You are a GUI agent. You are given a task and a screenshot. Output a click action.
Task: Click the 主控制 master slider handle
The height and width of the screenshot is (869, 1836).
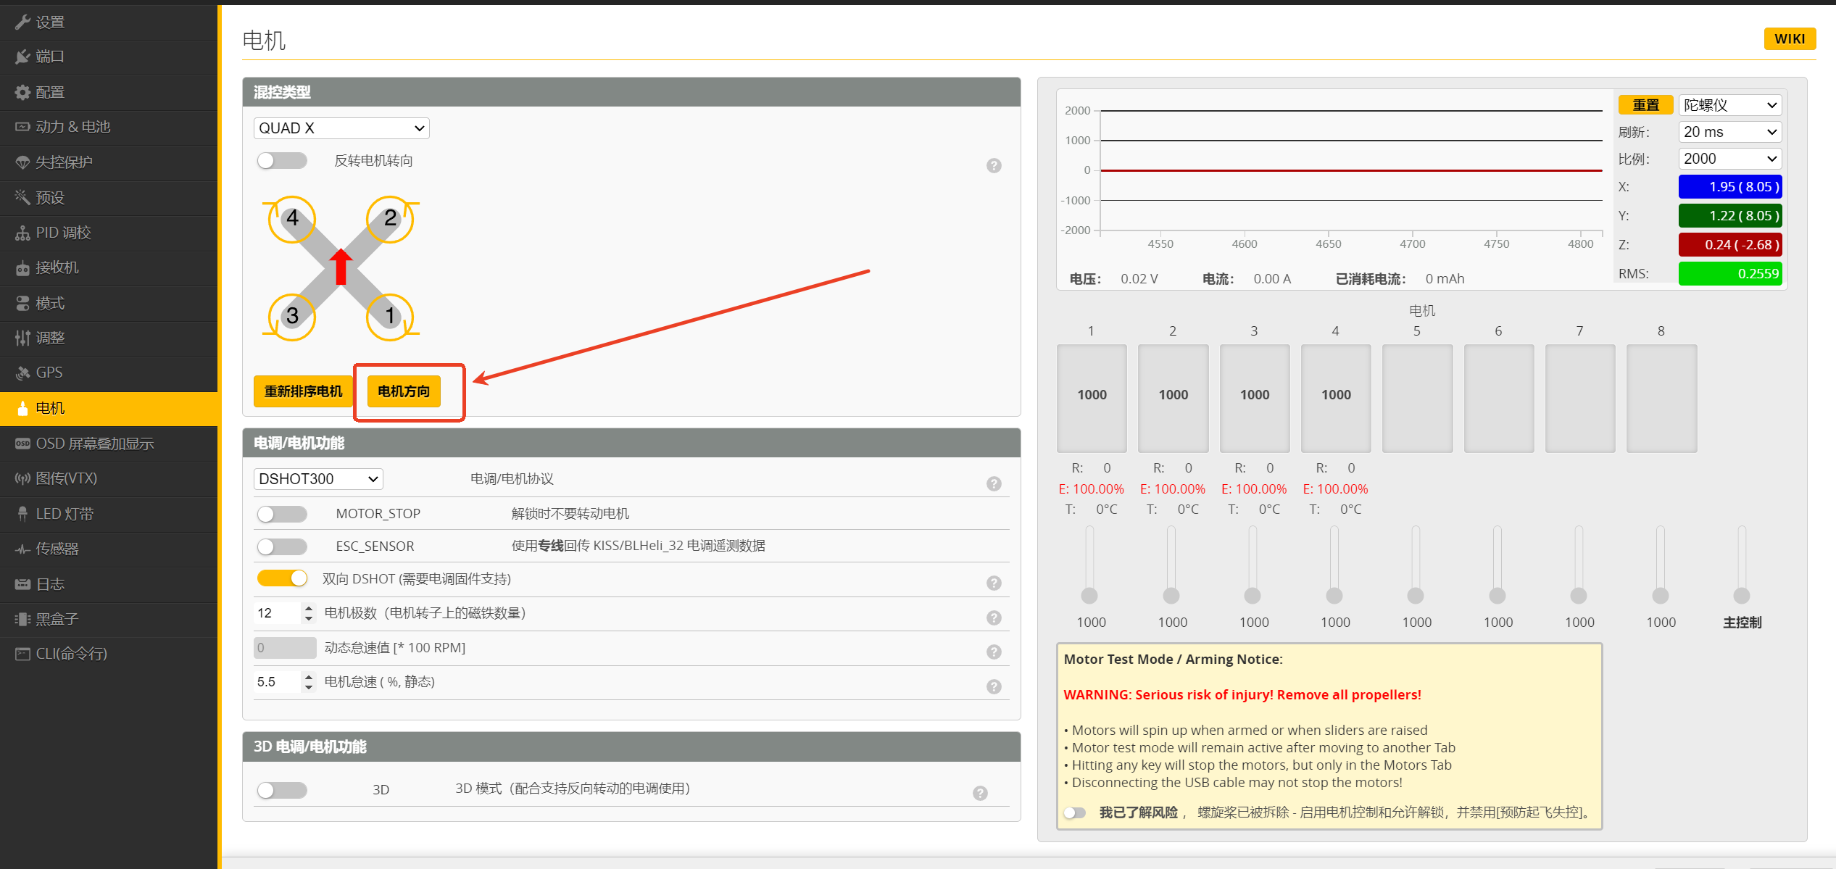point(1741,596)
